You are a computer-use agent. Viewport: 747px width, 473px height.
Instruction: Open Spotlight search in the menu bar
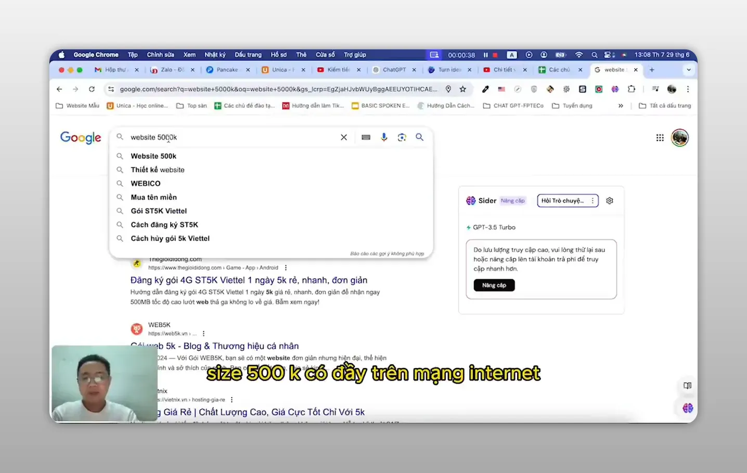[x=594, y=55]
